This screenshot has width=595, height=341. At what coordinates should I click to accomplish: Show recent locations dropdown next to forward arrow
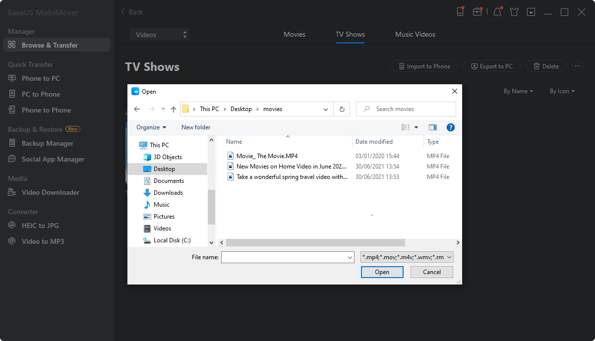(163, 109)
